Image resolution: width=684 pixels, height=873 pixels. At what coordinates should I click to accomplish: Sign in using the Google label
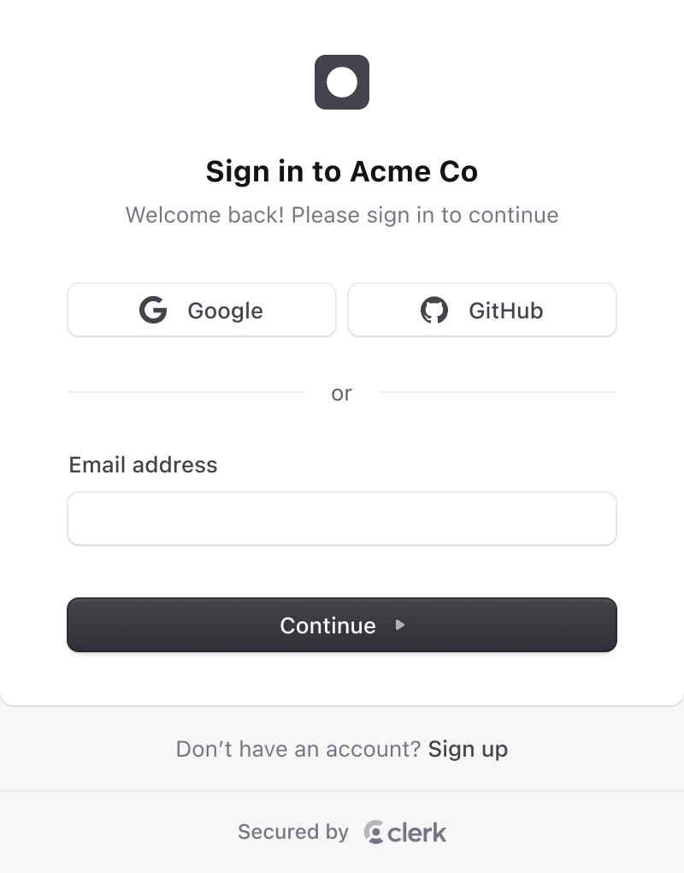click(225, 311)
